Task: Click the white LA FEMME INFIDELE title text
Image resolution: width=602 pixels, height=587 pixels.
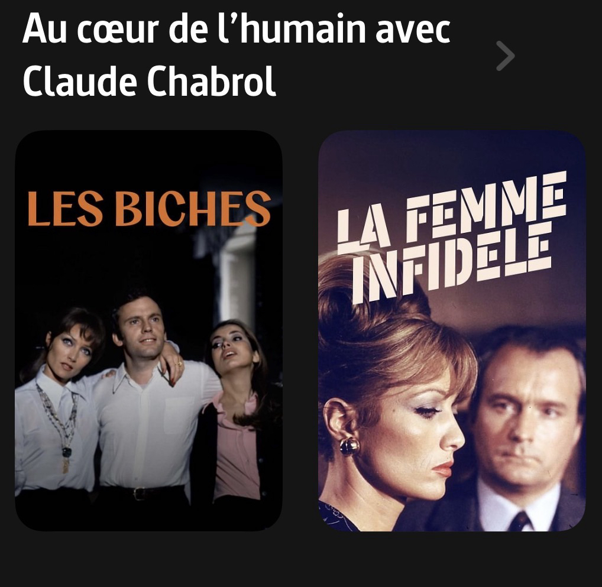Action: click(x=452, y=237)
